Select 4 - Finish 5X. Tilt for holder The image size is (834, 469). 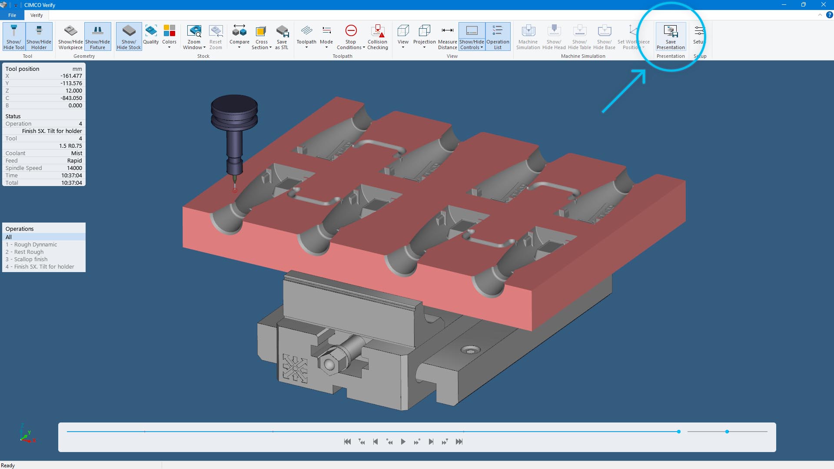pos(44,266)
